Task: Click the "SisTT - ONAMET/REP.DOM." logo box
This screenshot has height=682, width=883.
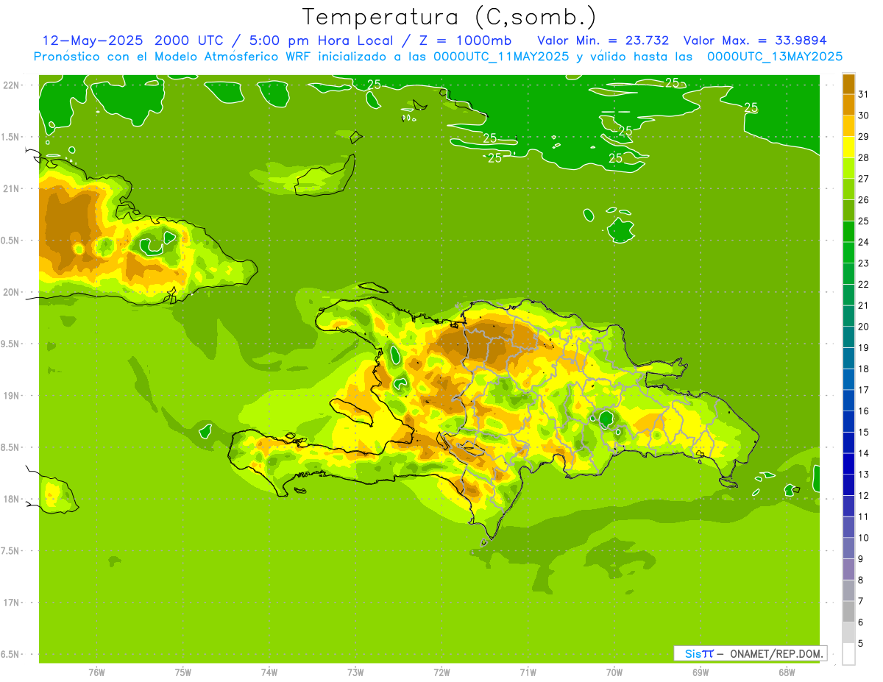Action: pyautogui.click(x=750, y=653)
